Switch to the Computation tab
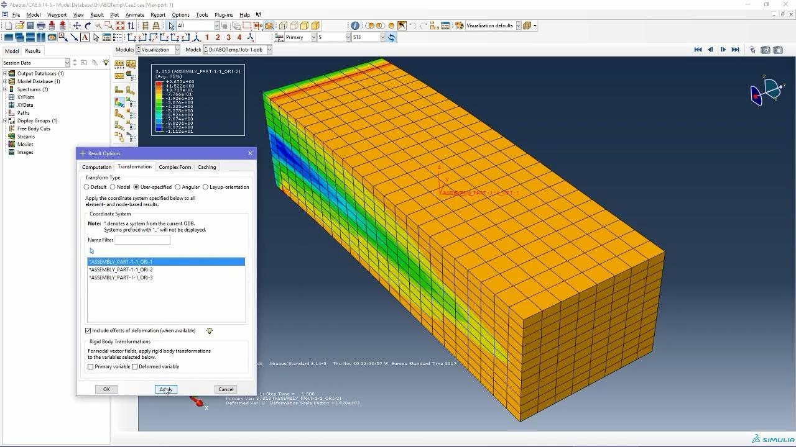This screenshot has height=447, width=796. click(x=97, y=167)
